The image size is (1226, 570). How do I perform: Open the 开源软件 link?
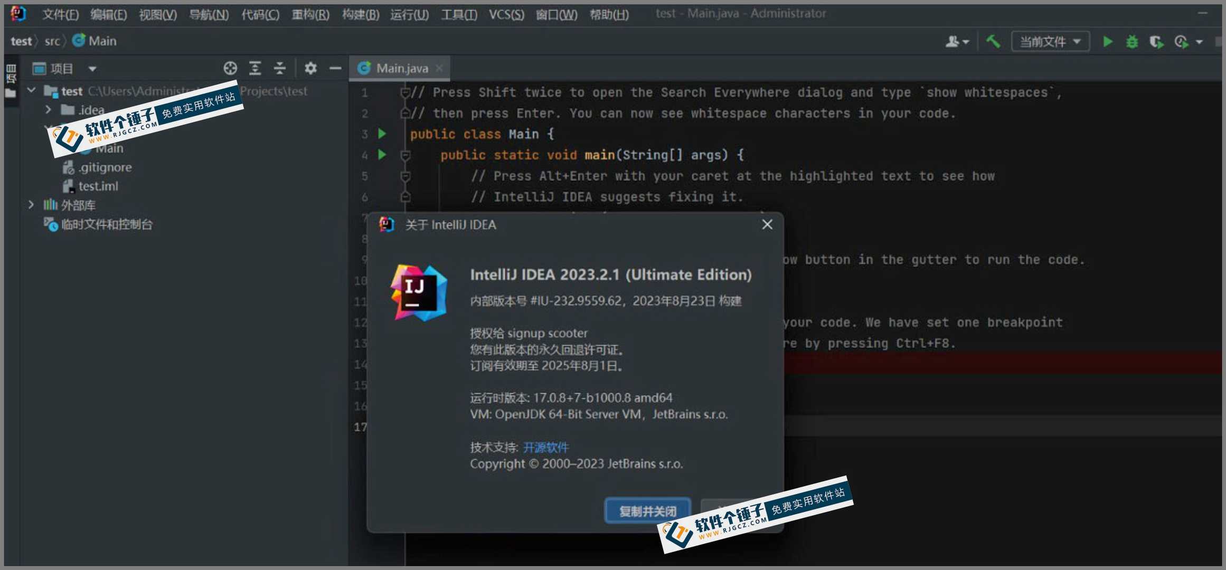pyautogui.click(x=545, y=448)
